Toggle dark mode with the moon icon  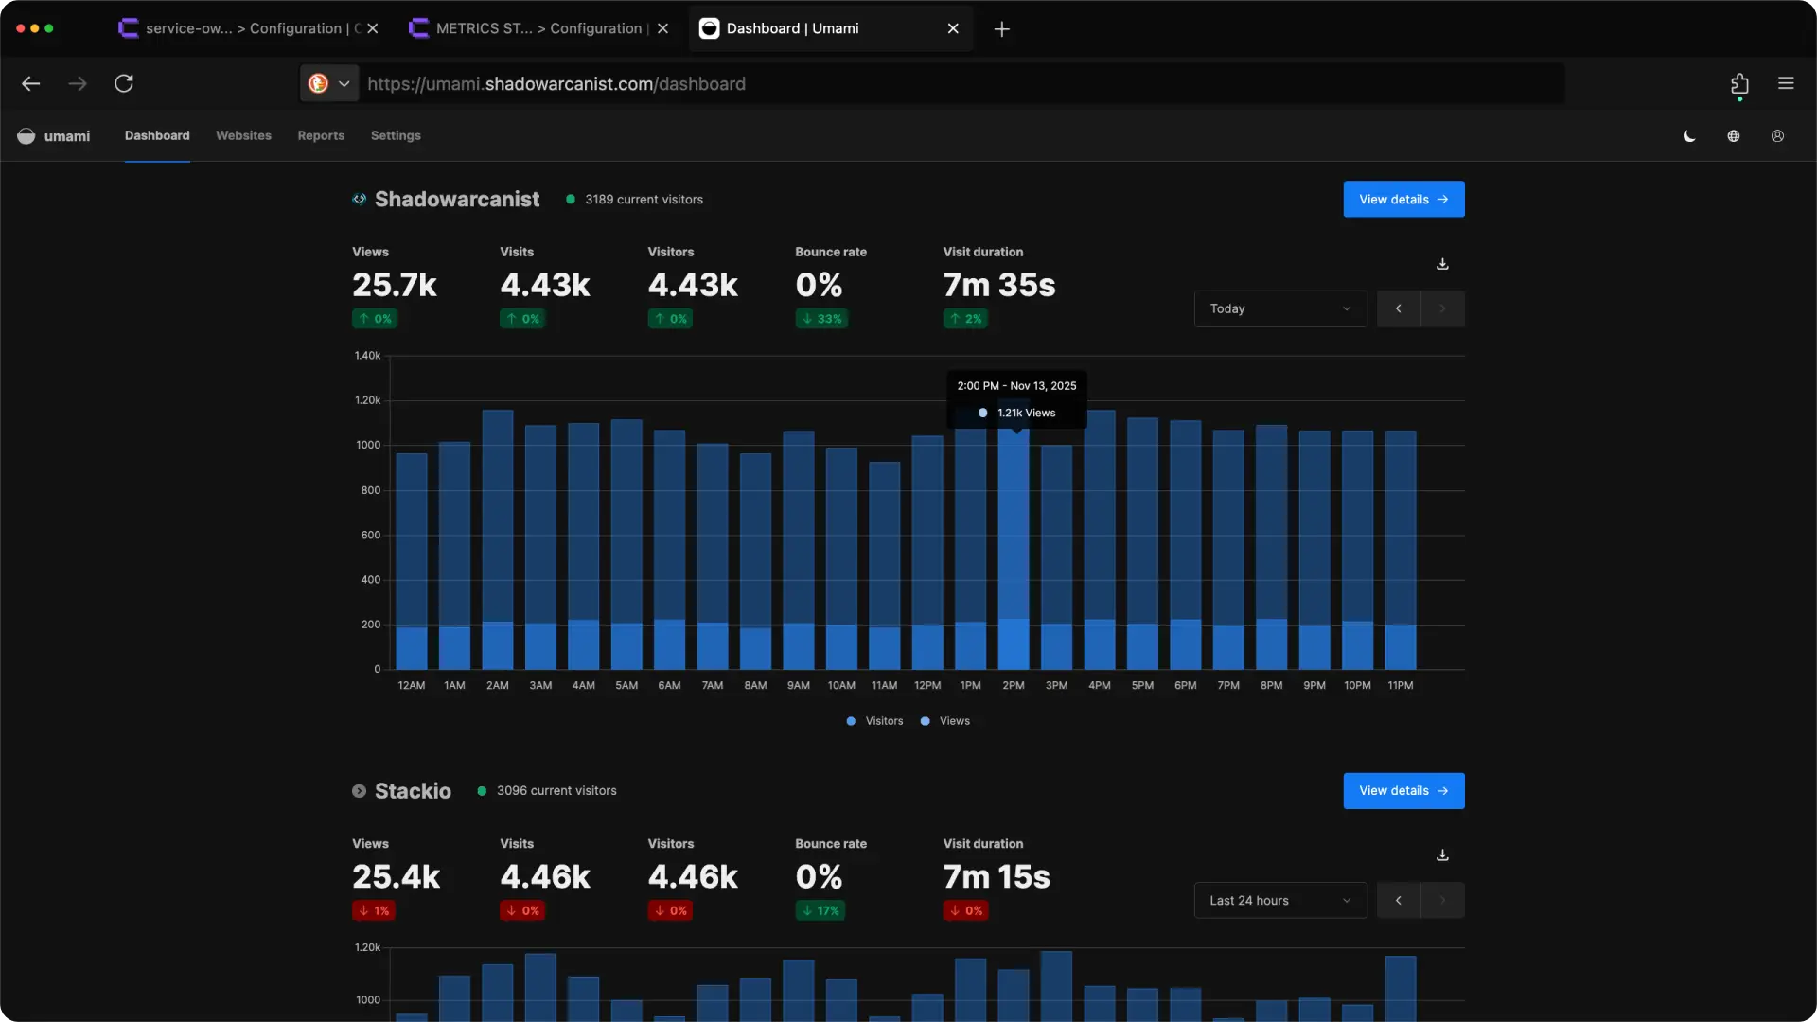(x=1688, y=135)
